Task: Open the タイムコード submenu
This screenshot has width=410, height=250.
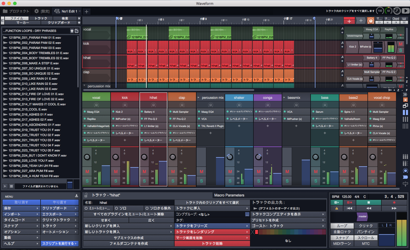Action: point(21,220)
